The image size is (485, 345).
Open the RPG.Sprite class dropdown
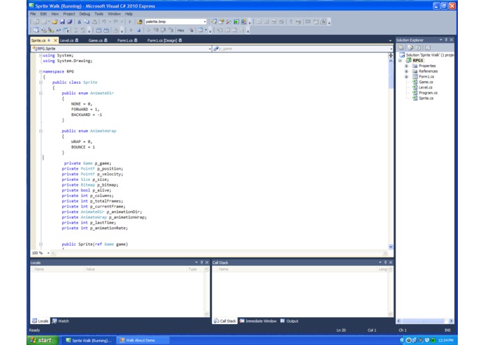coord(209,49)
